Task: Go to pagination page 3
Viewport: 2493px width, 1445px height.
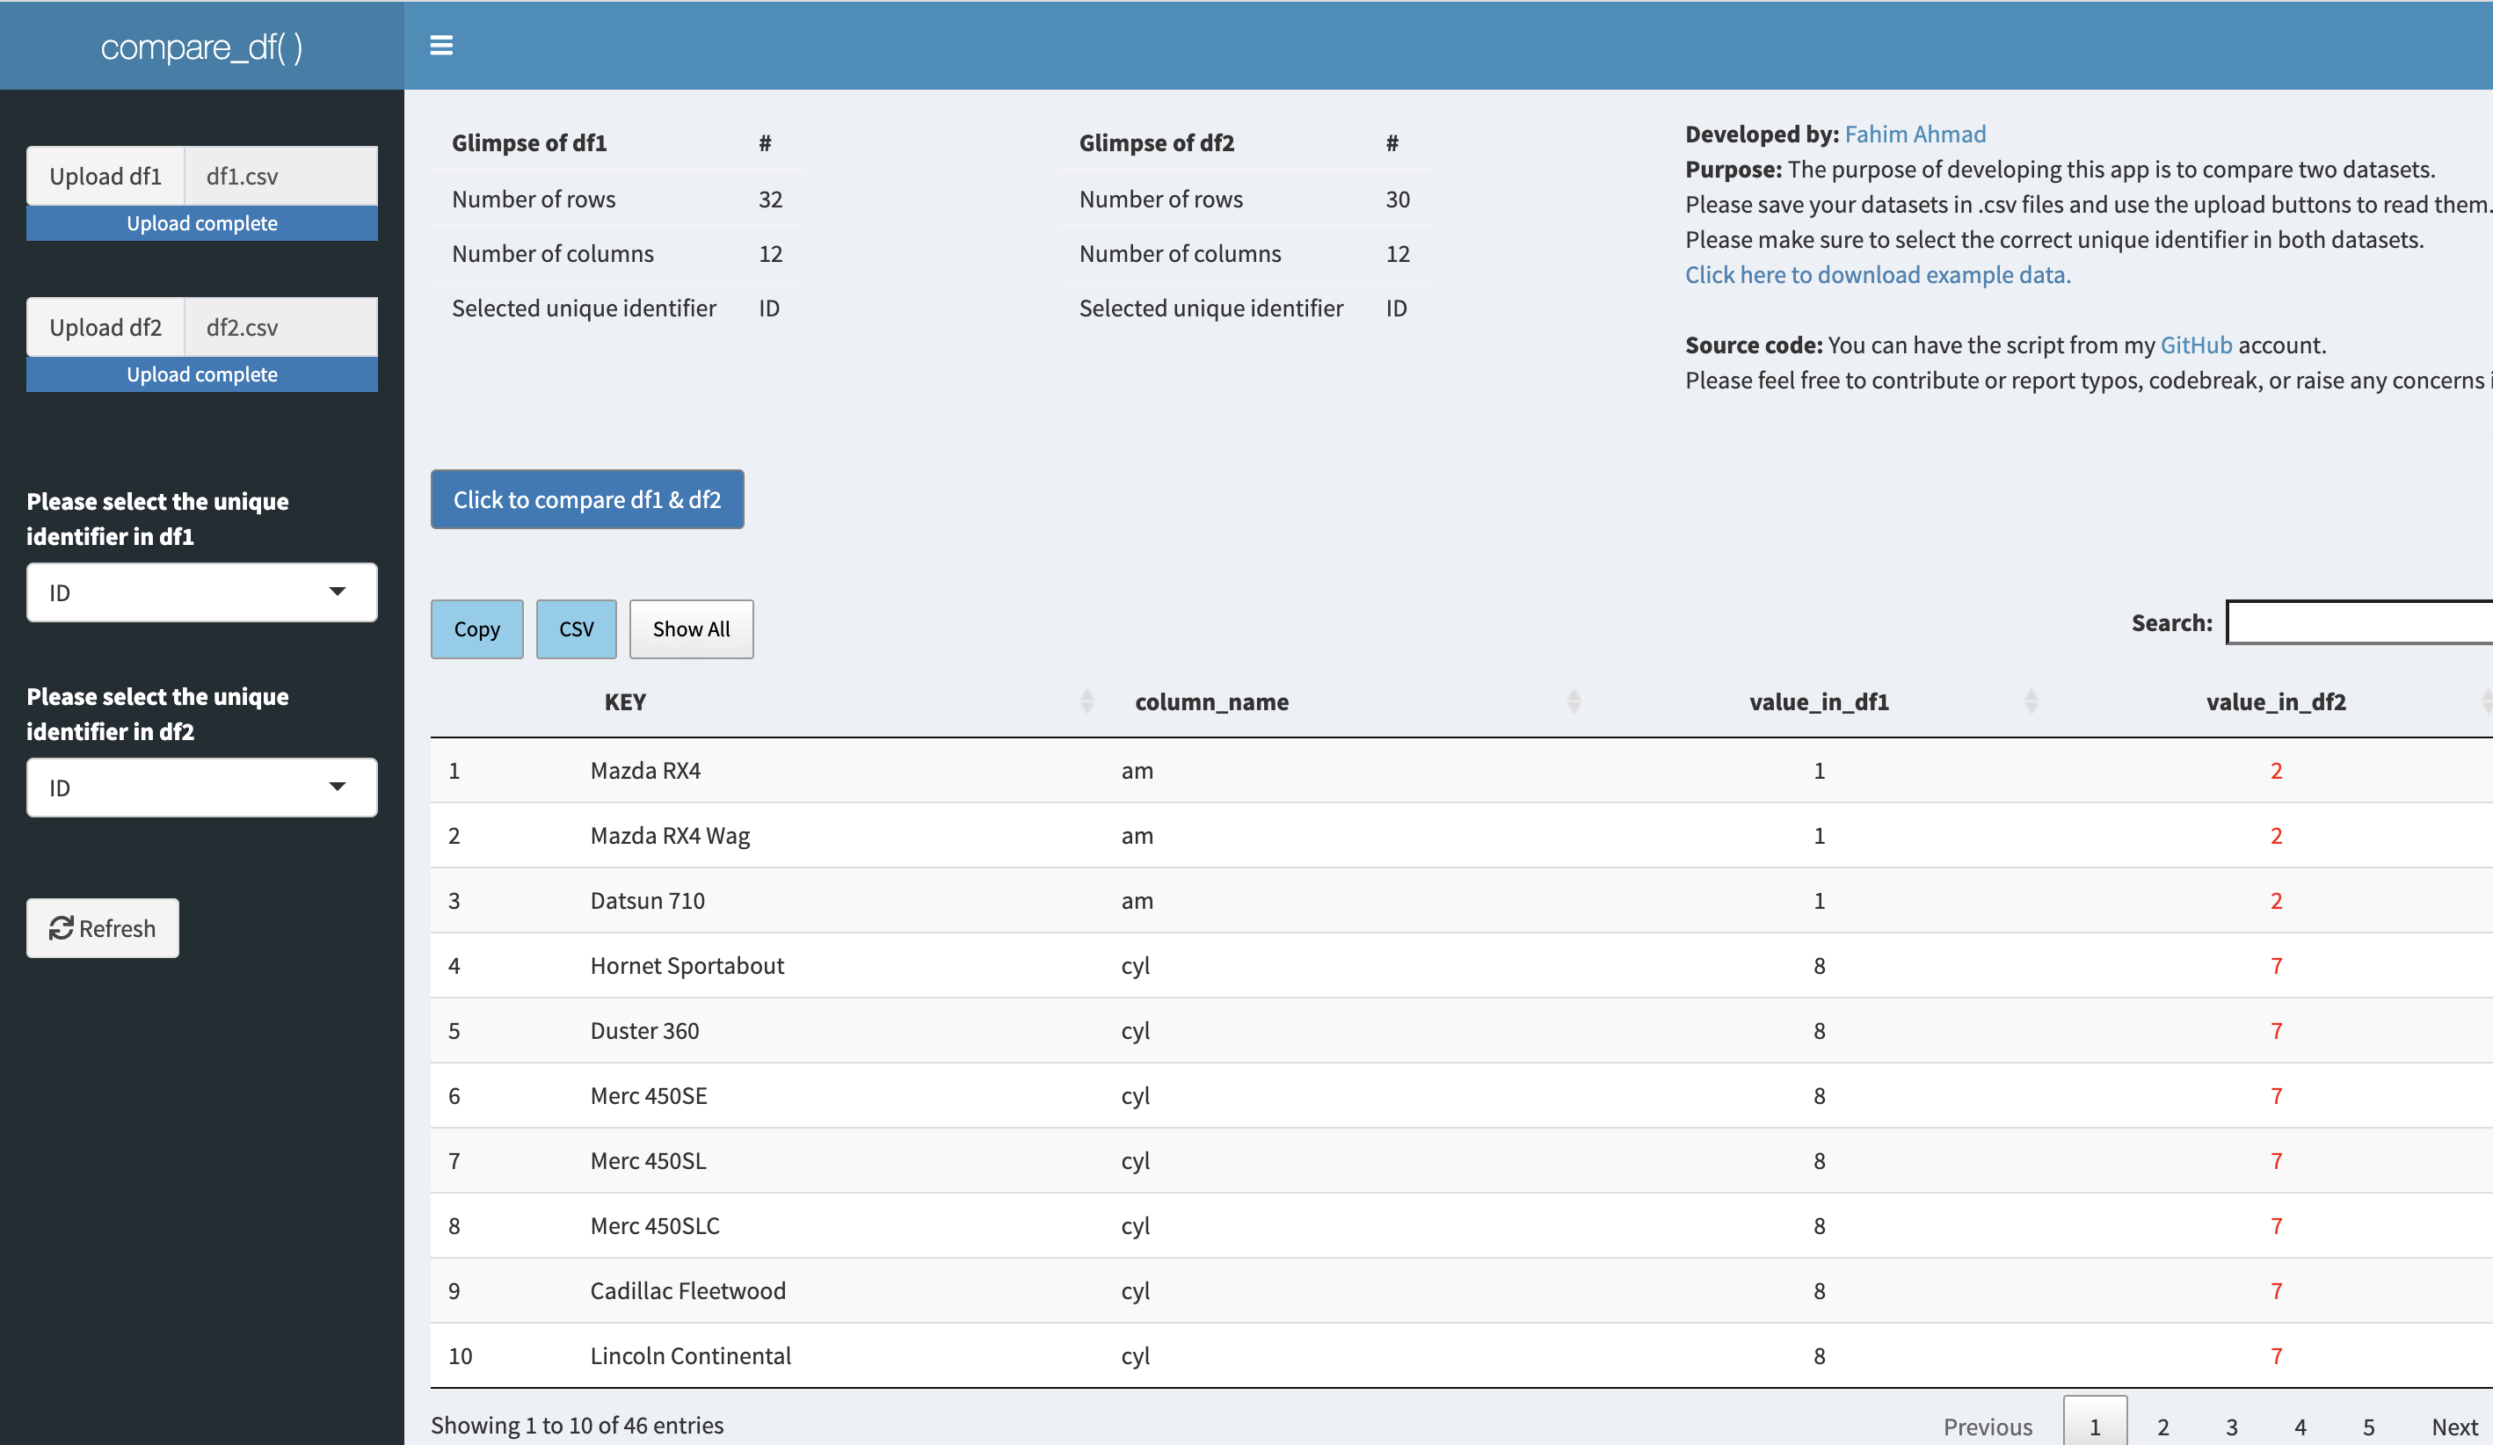Action: 2232,1427
